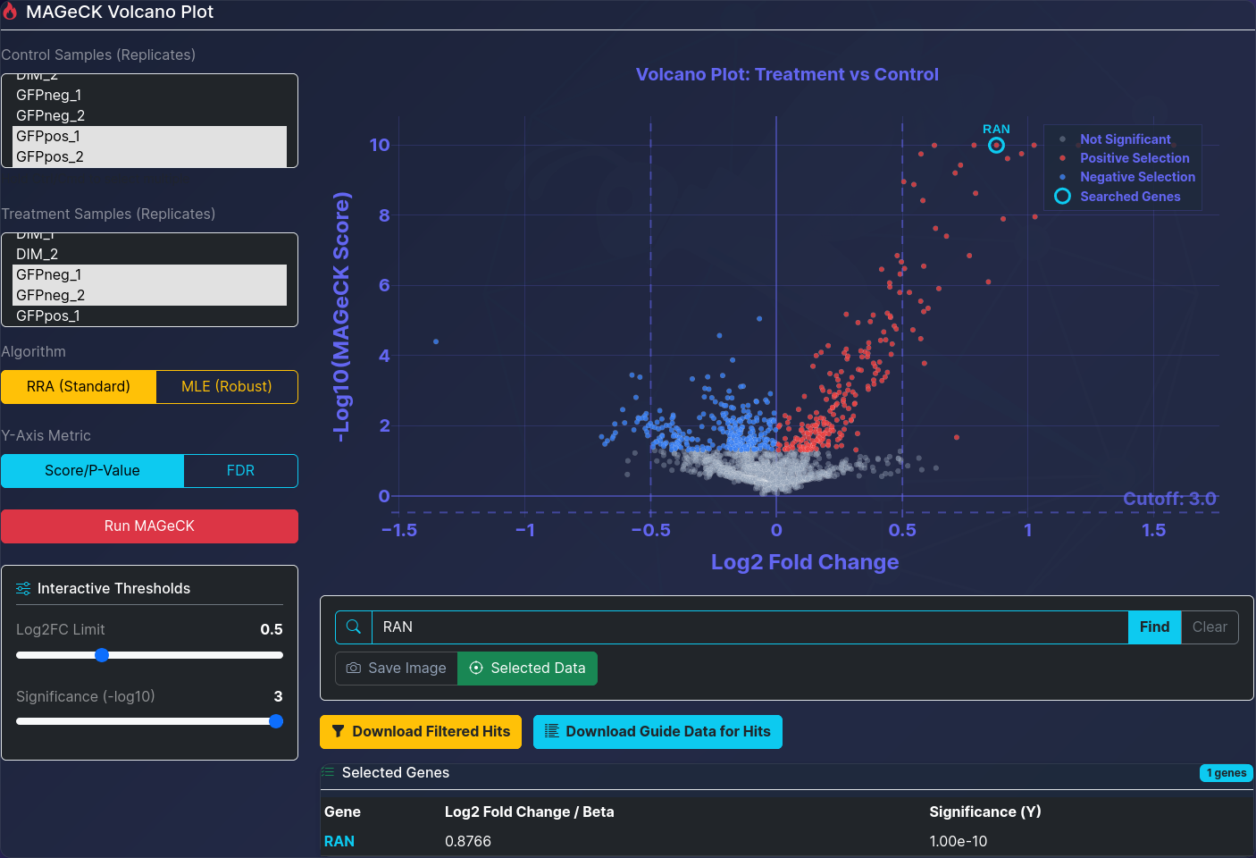Select GFPneg_1 in Treatment Samples list
This screenshot has width=1256, height=858.
click(149, 275)
